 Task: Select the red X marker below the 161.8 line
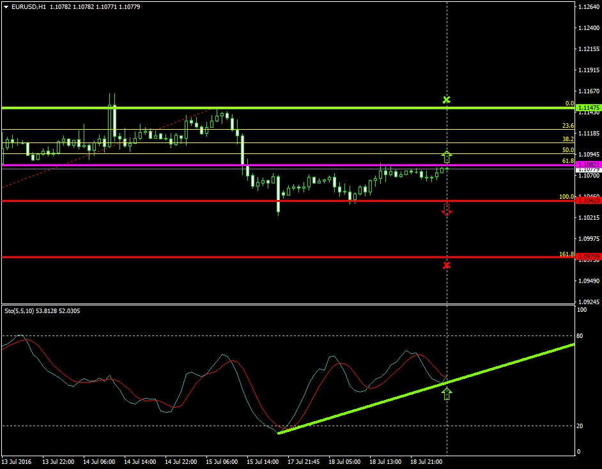tap(447, 265)
